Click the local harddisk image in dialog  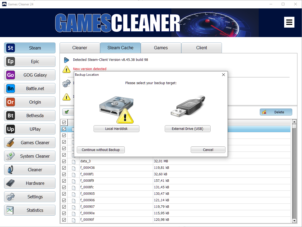tap(116, 110)
